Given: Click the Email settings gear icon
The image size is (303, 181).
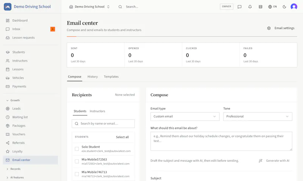Looking at the screenshot, I should click(269, 28).
